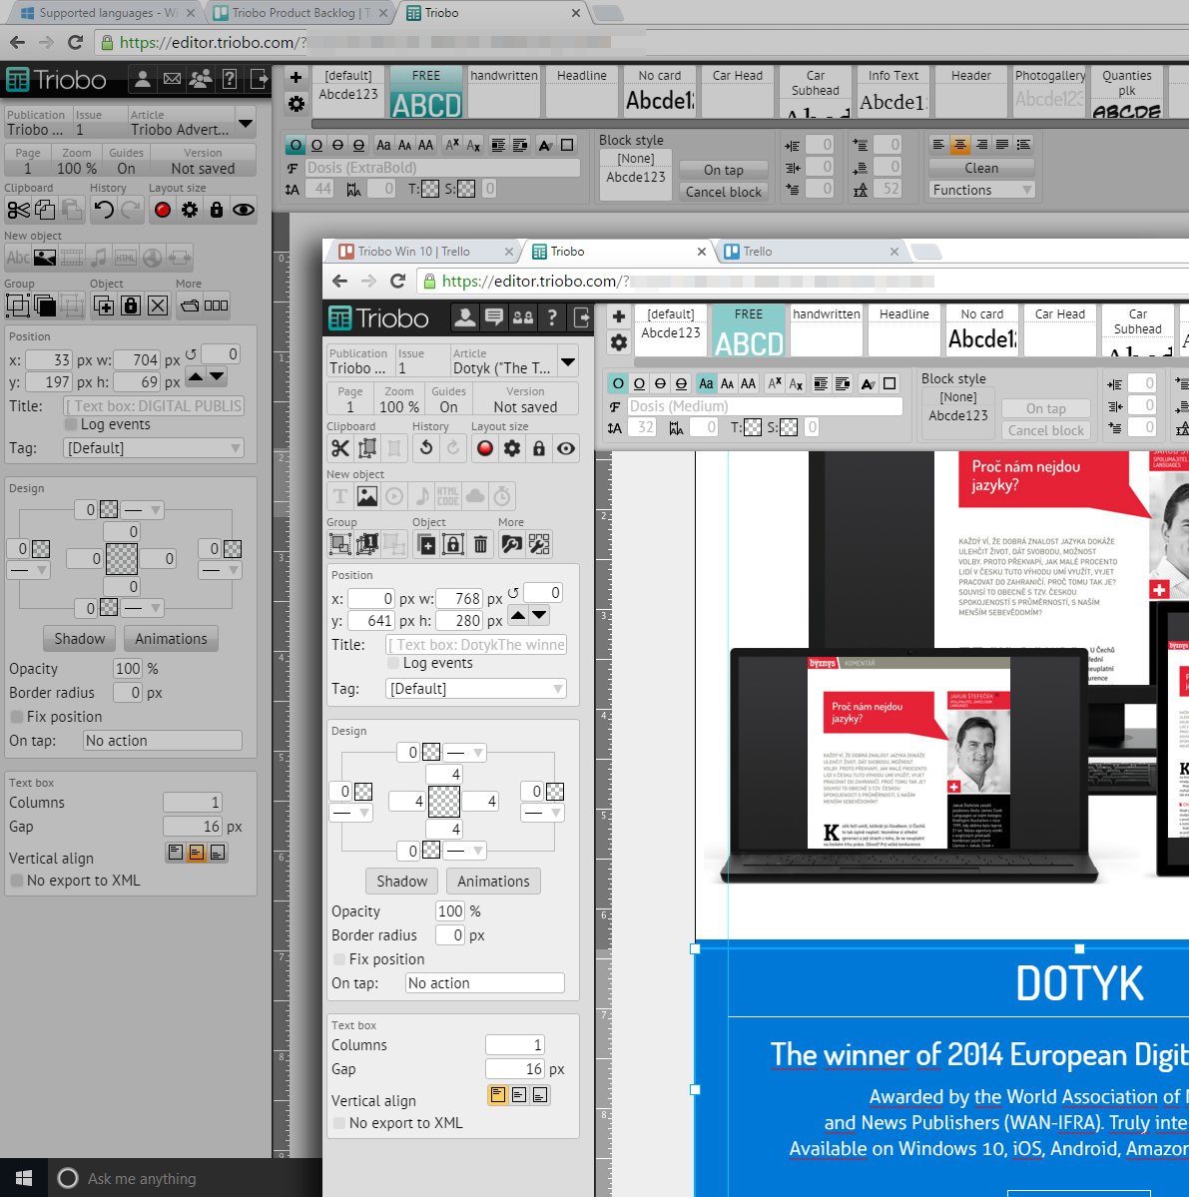The width and height of the screenshot is (1189, 1197).
Task: Open the Functions dropdown in background window
Action: pos(981,190)
